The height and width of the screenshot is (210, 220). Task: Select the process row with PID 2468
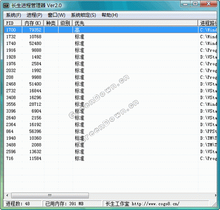click(110, 84)
